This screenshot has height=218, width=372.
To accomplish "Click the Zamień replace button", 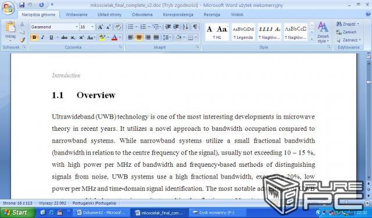I will point(346,32).
